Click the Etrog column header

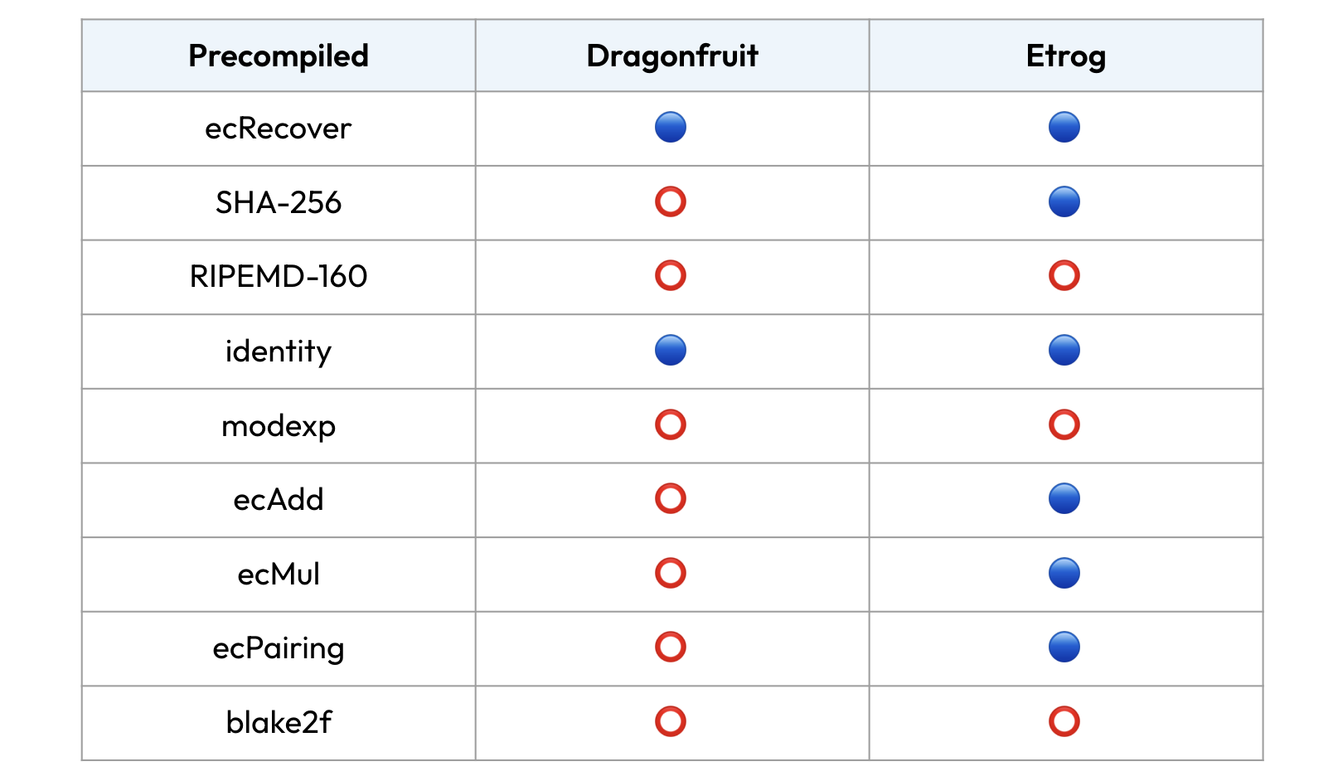coord(1066,56)
